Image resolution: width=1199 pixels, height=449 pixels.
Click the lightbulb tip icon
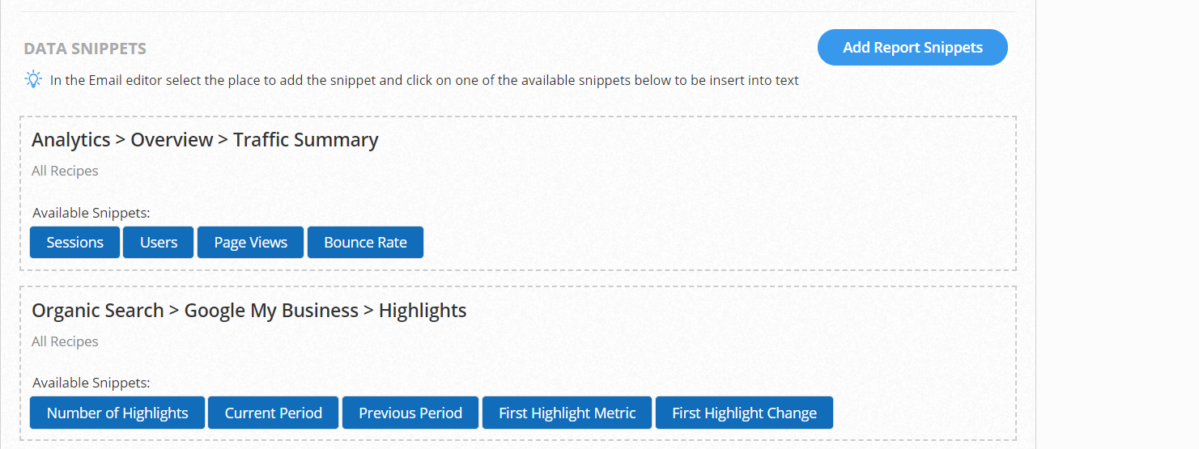coord(33,79)
